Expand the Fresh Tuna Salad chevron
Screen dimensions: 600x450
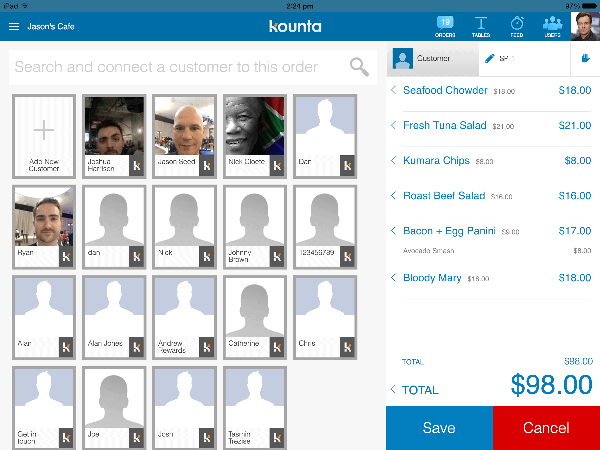(x=394, y=125)
